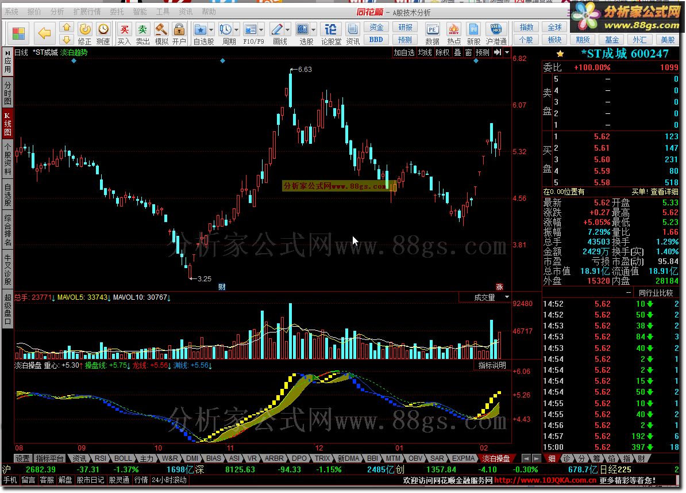686x493 pixels.
Task: Open 模拟 gavel simulation icon
Action: coord(161,34)
